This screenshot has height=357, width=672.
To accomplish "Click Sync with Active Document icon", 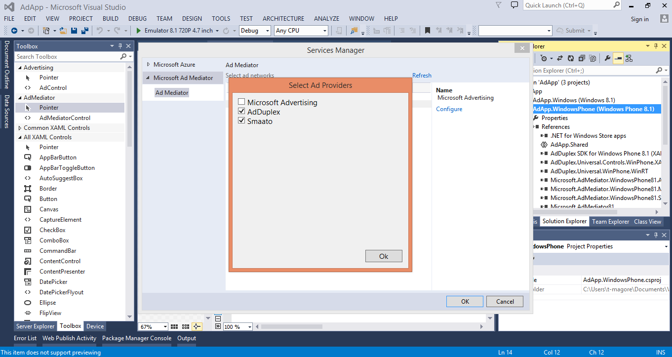I will 561,58.
